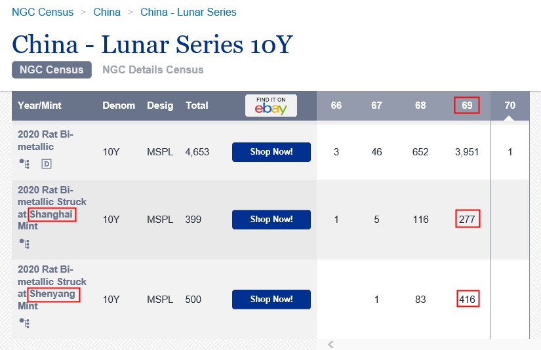Switch to the NGC Details Census tab

coord(153,69)
